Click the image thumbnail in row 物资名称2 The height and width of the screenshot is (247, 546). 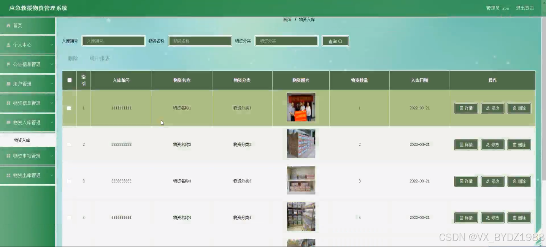301,144
